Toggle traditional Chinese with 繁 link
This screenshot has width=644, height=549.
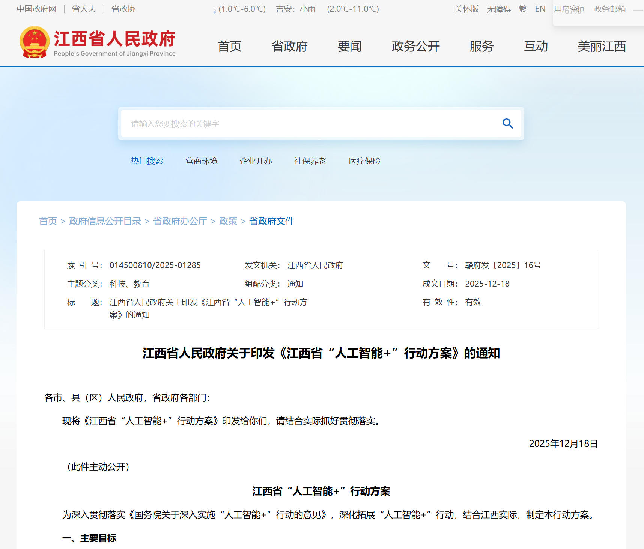coord(523,9)
